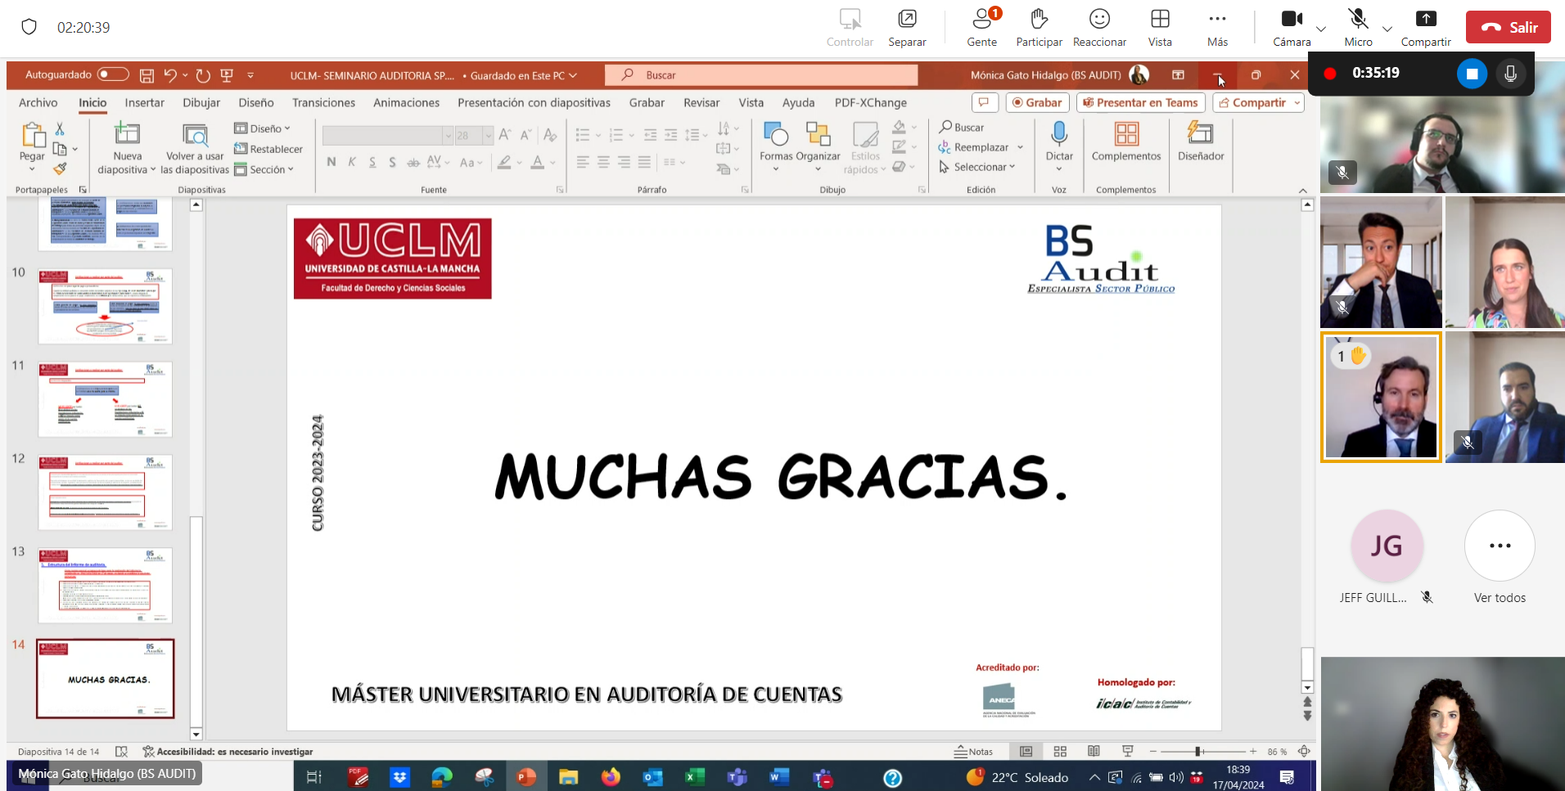Open the Transiciones tab
This screenshot has height=791, width=1565.
[323, 103]
